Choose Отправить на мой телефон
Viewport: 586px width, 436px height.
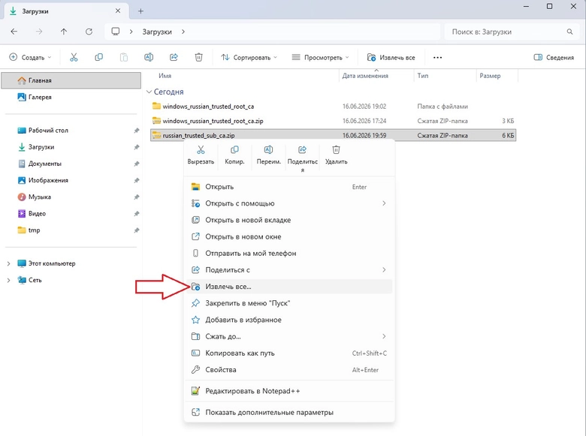[x=289, y=254]
